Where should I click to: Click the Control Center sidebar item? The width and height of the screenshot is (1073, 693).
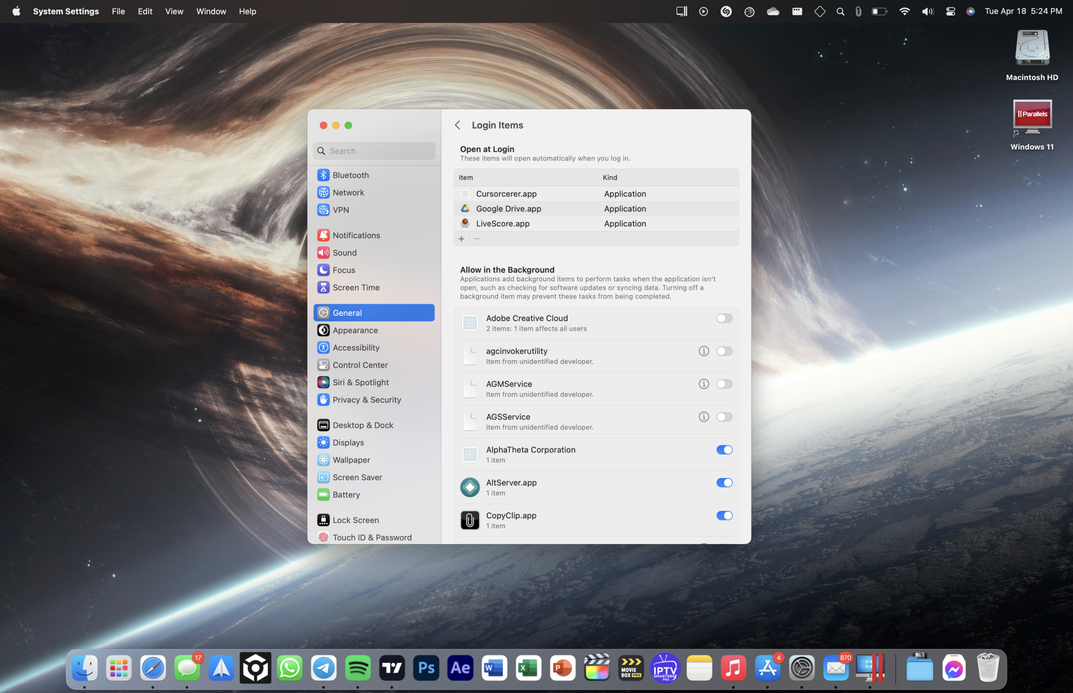pyautogui.click(x=360, y=365)
